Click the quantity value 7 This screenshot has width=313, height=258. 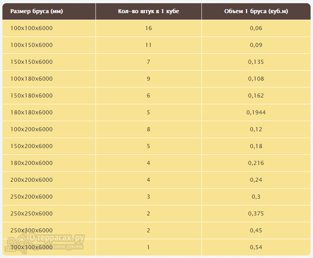tap(148, 62)
